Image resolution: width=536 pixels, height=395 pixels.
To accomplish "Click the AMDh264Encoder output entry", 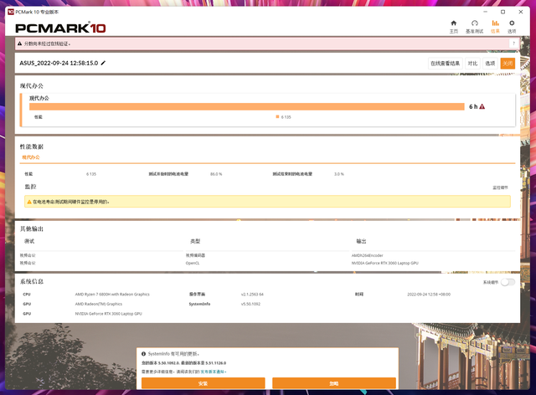I will tap(368, 255).
